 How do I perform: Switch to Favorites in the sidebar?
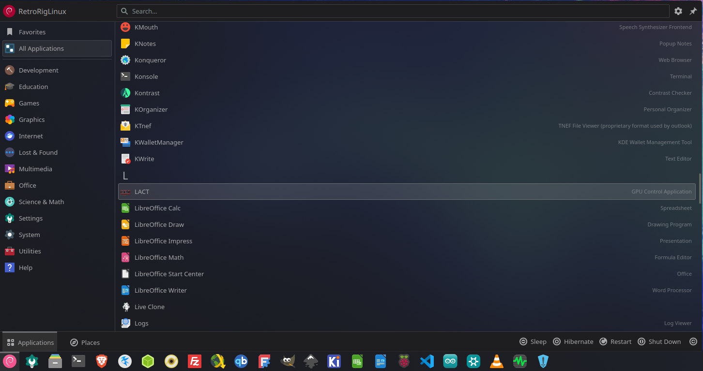32,32
